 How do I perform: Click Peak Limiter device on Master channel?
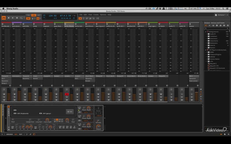tap(194, 81)
